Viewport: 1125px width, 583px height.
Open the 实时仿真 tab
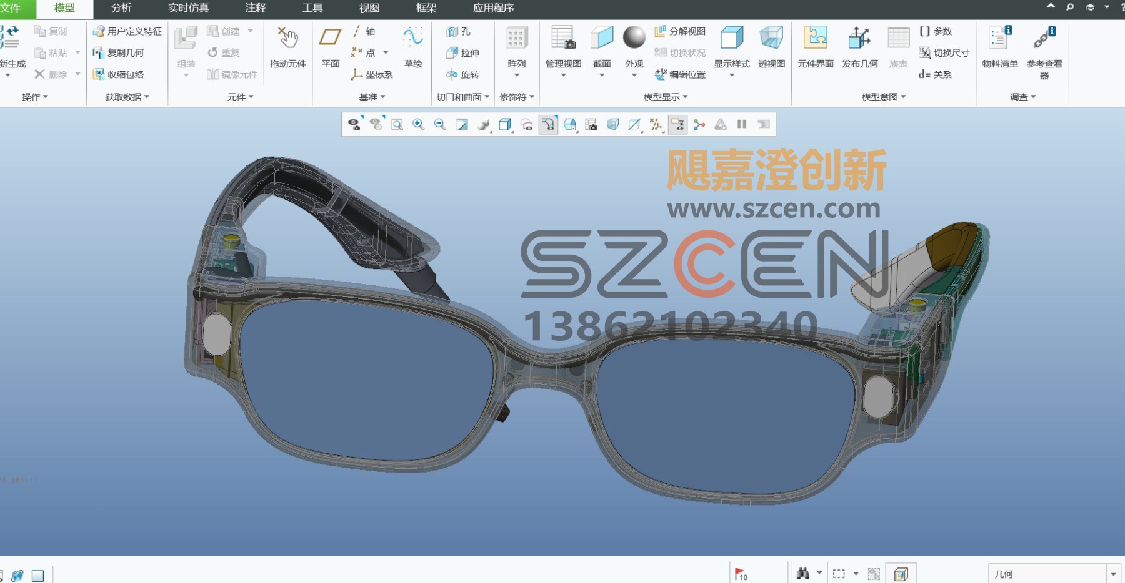[188, 8]
